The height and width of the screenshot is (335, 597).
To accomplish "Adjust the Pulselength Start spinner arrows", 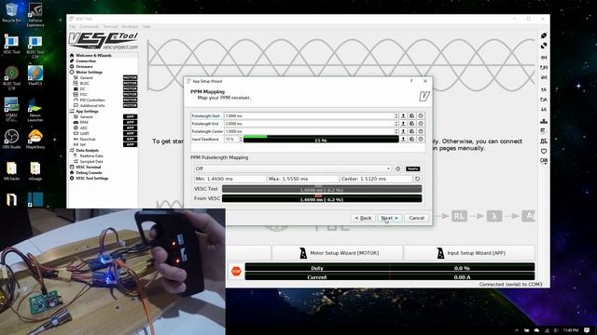I will 396,115.
